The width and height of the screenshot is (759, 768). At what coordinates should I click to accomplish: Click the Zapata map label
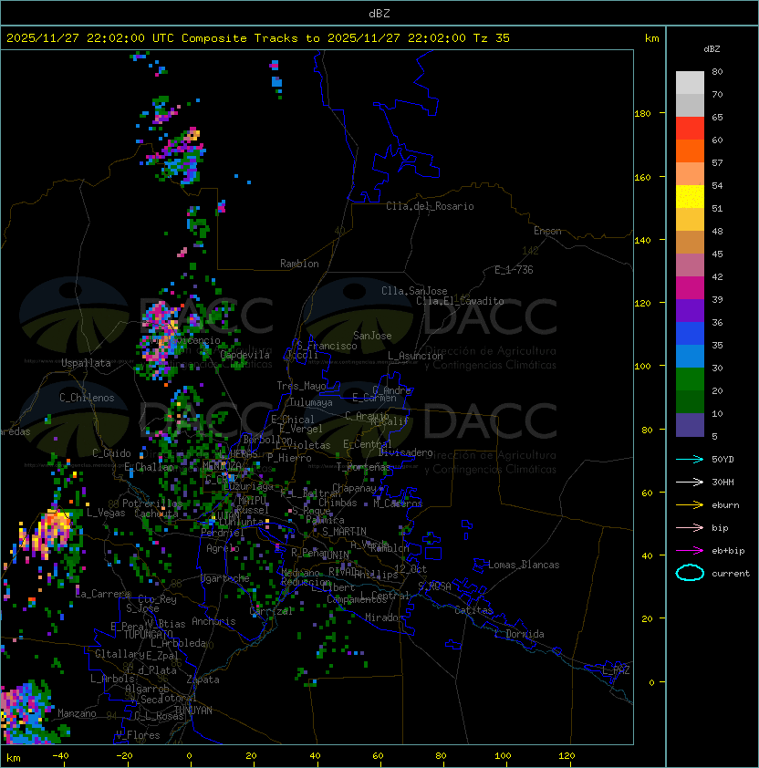203,680
